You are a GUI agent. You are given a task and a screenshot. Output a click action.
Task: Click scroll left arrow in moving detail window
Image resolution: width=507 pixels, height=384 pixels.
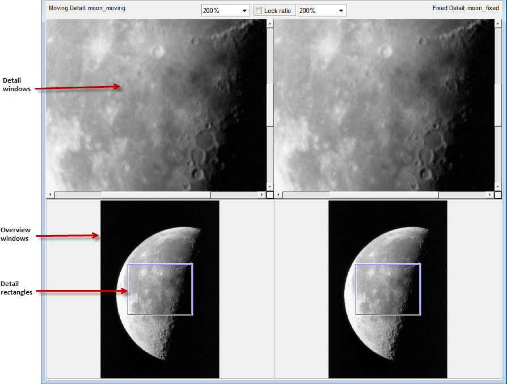[50, 195]
